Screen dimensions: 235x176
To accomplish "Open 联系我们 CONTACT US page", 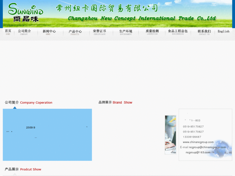I will pyautogui.click(x=204, y=32).
